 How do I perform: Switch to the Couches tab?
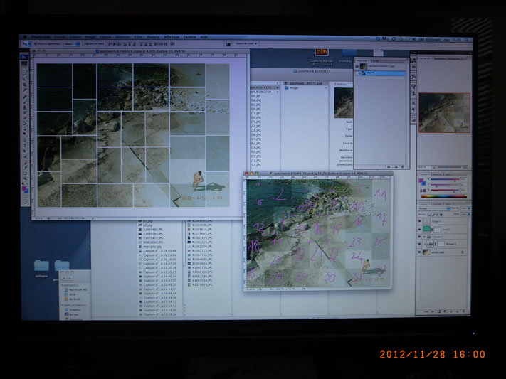437,204
